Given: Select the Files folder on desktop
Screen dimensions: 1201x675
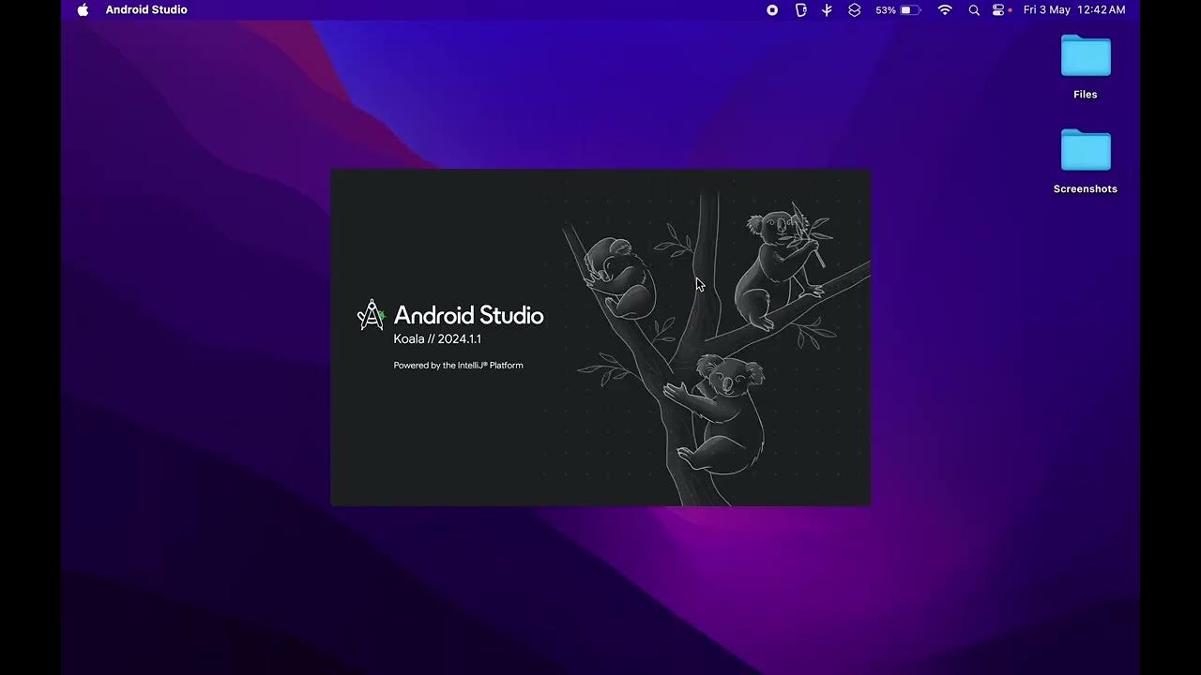Looking at the screenshot, I should 1086,66.
